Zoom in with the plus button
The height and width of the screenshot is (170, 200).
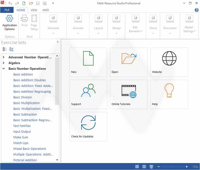pos(186,167)
